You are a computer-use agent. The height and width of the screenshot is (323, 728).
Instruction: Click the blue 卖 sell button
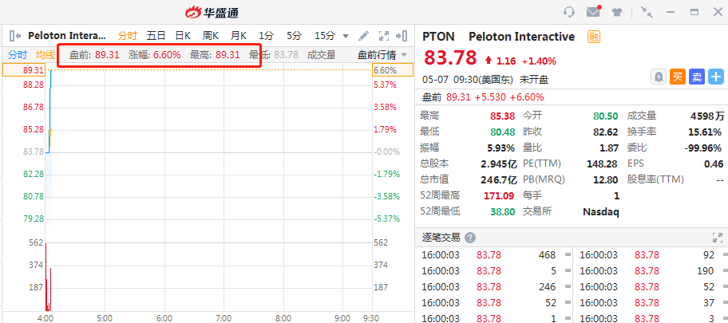(697, 77)
